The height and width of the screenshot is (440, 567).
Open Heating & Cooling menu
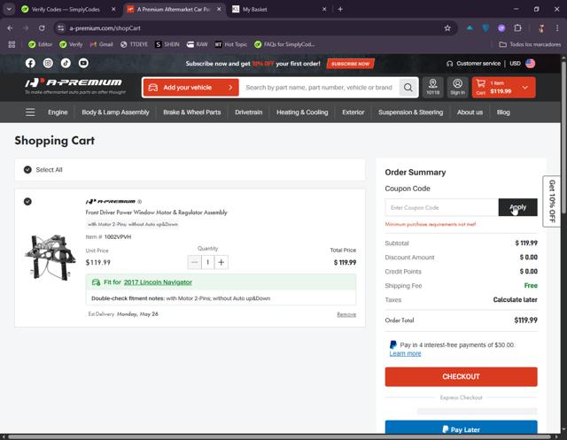302,112
